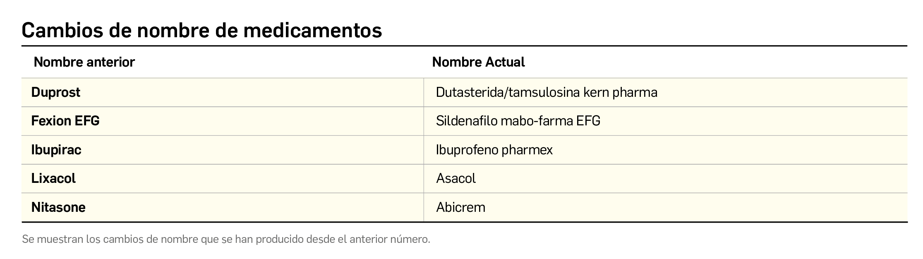
Task: Click the Ibupirac row name
Action: point(56,150)
